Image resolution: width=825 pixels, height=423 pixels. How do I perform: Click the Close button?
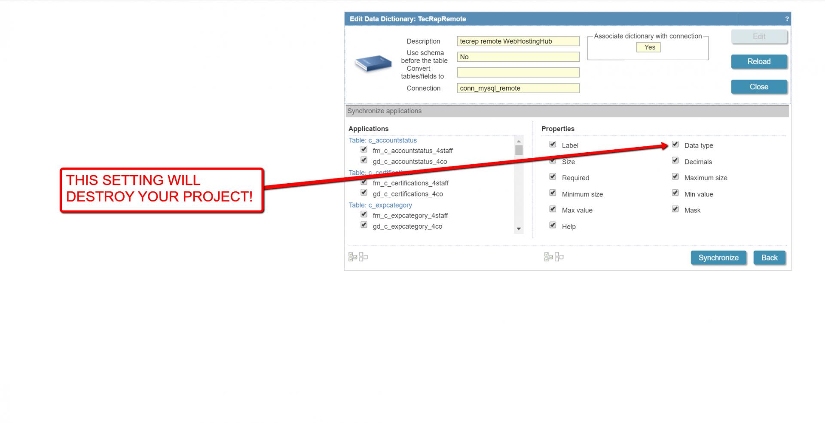[759, 87]
